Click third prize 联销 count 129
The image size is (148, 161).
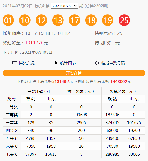[31, 123]
